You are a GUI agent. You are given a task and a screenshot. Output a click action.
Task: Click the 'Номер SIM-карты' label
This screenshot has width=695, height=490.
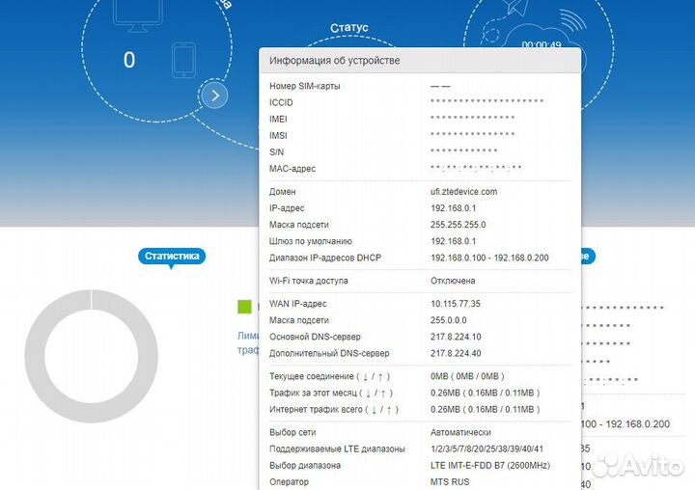(x=304, y=86)
